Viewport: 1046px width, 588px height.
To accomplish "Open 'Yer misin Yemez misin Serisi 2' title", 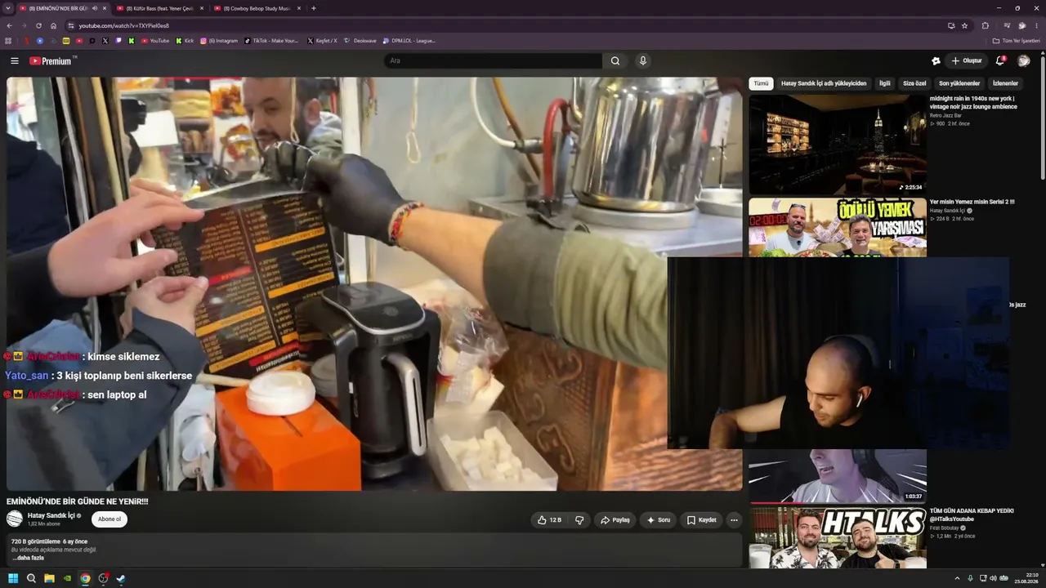I will (972, 202).
